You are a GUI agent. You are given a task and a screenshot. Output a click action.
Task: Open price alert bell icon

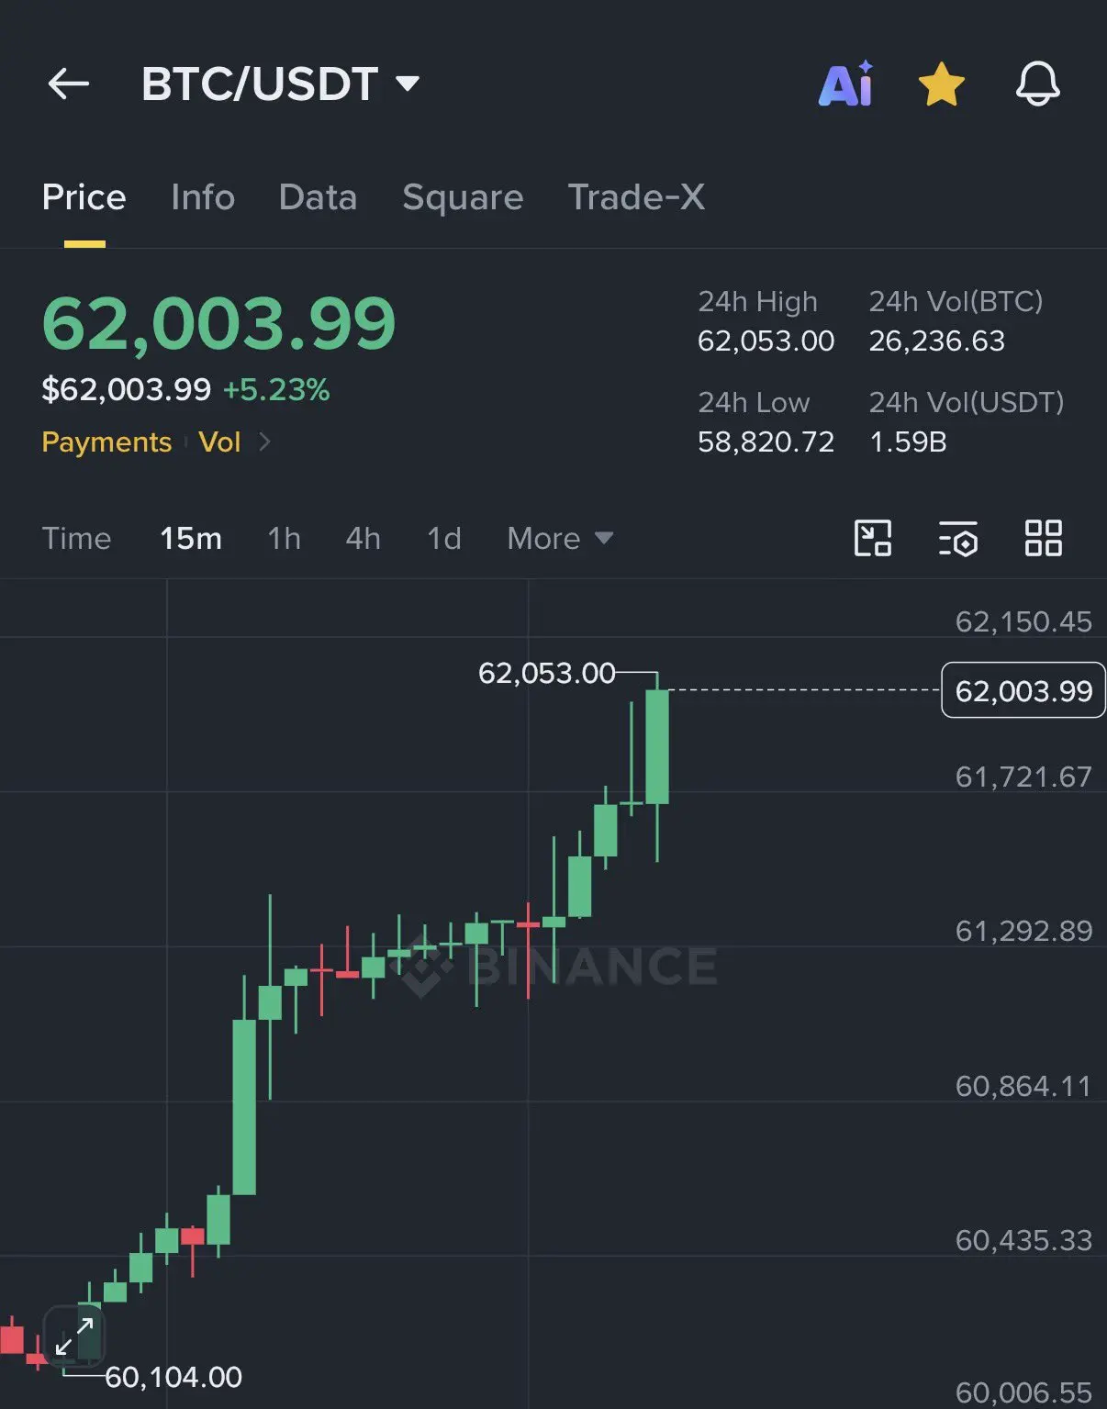tap(1038, 84)
